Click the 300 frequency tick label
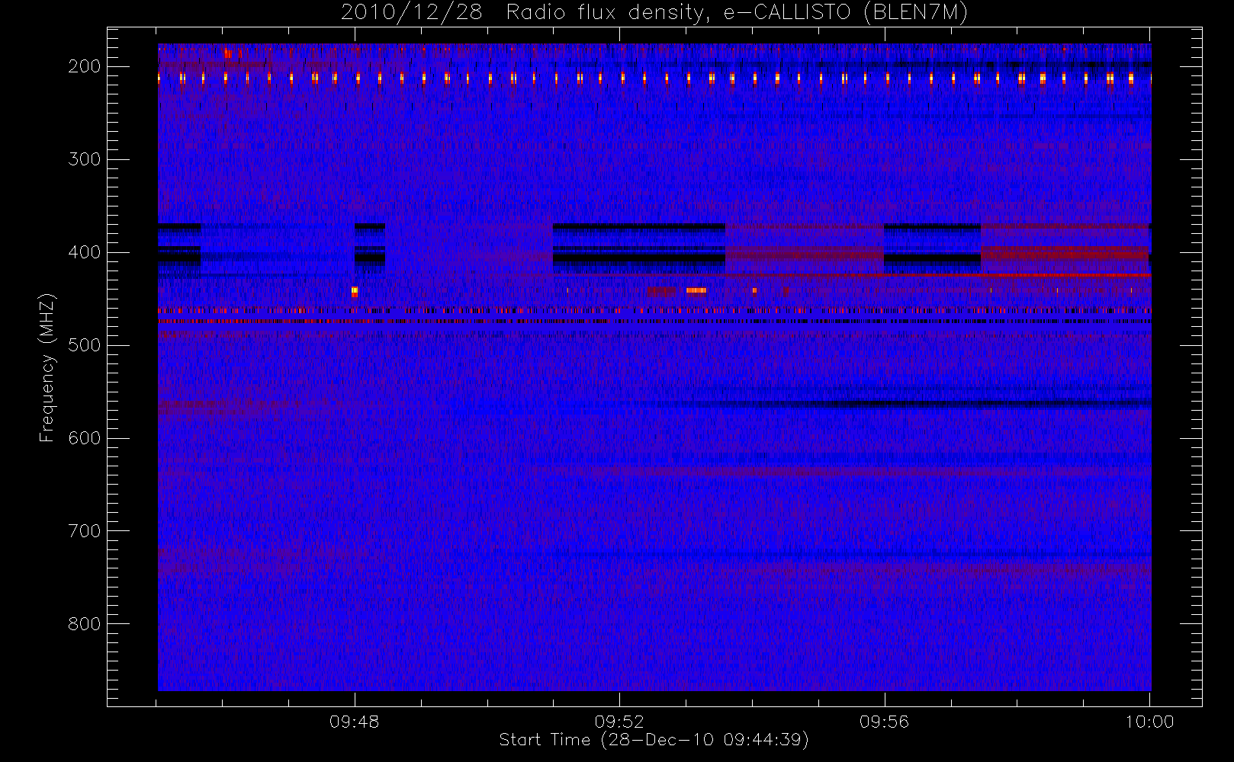The image size is (1234, 762). point(85,159)
